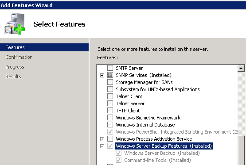Expand Windows Process Activation Service node
The image size is (246, 165).
tap(102, 139)
